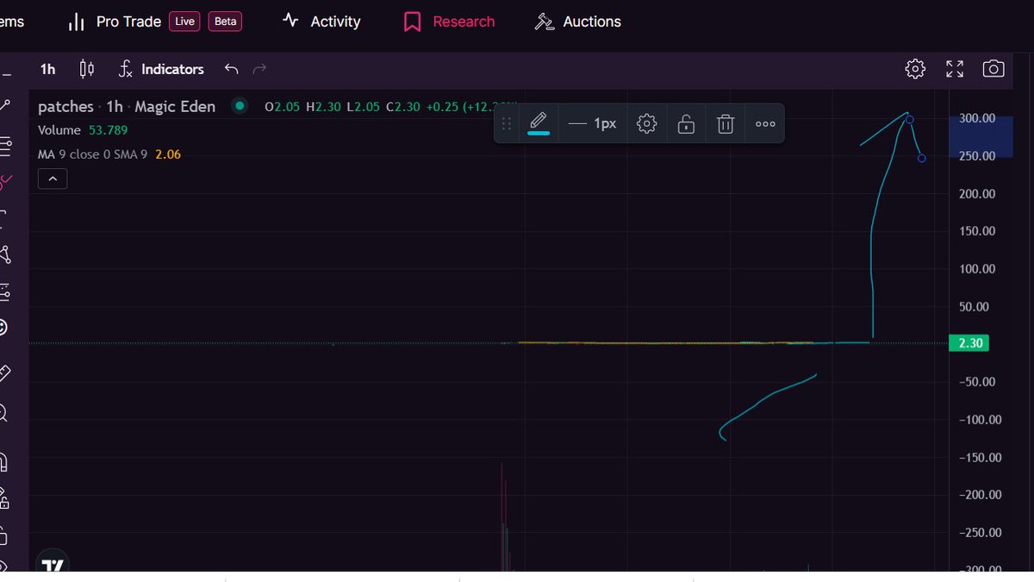Image resolution: width=1034 pixels, height=582 pixels.
Task: Open the Pro Trade section
Action: click(114, 22)
